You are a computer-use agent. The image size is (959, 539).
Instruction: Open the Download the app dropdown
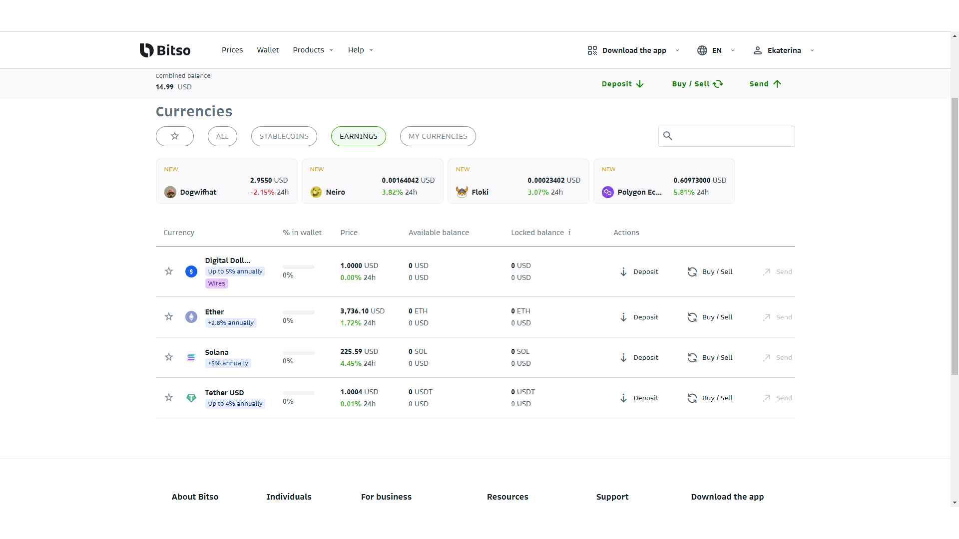coord(634,50)
